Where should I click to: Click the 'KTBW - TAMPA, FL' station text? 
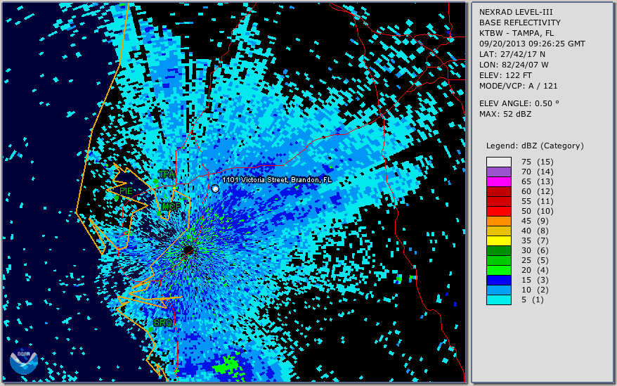click(x=517, y=33)
